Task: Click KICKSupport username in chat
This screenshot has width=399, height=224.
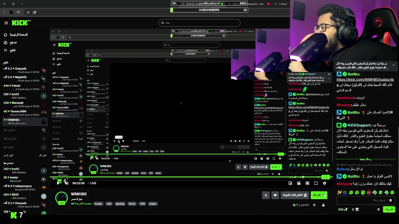Action: (359, 125)
